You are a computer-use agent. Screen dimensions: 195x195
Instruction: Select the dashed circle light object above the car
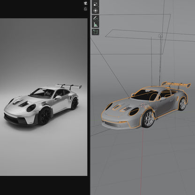click(x=160, y=36)
